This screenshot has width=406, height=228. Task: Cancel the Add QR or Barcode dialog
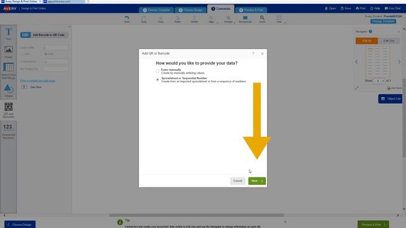click(238, 181)
